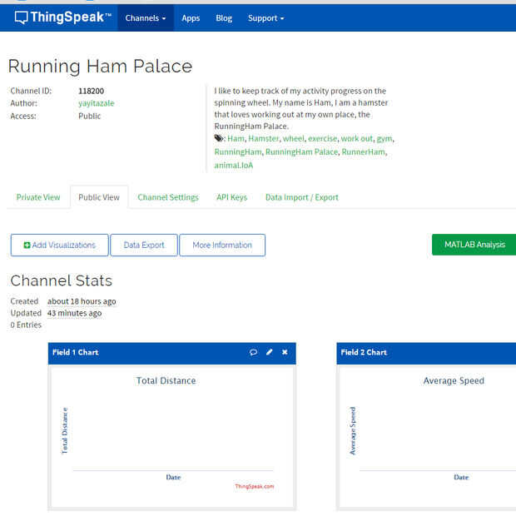This screenshot has height=516, width=516.
Task: Click the tags icon before Ham
Action: pos(219,138)
